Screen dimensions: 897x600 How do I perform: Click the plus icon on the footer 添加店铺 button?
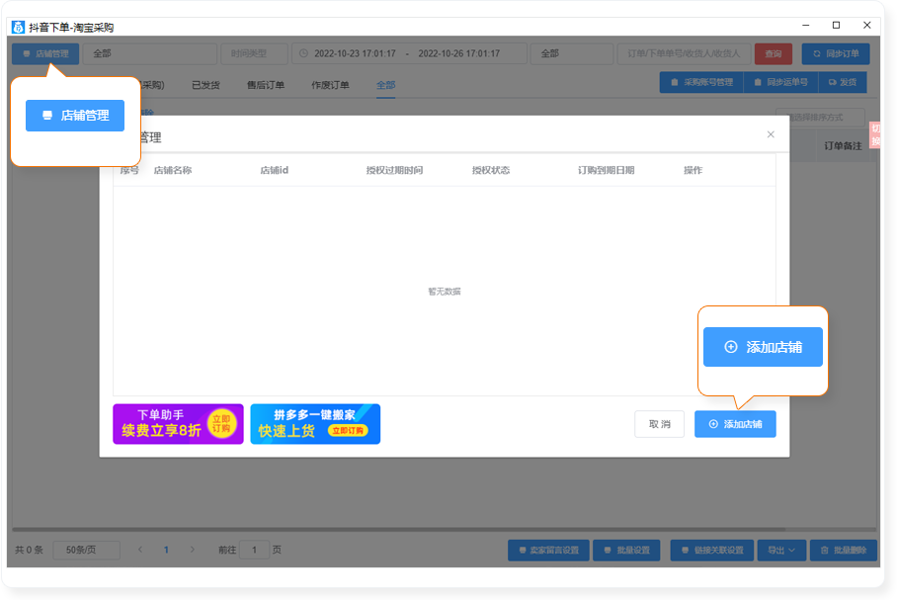(x=713, y=424)
